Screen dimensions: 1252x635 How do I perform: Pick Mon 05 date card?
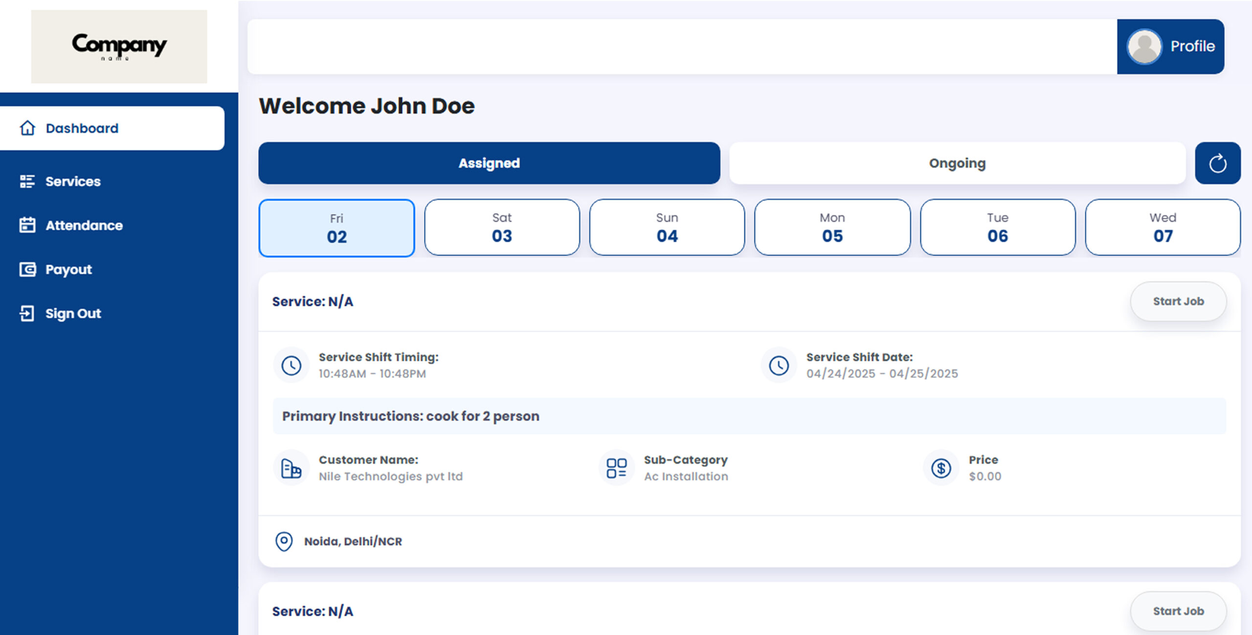832,227
